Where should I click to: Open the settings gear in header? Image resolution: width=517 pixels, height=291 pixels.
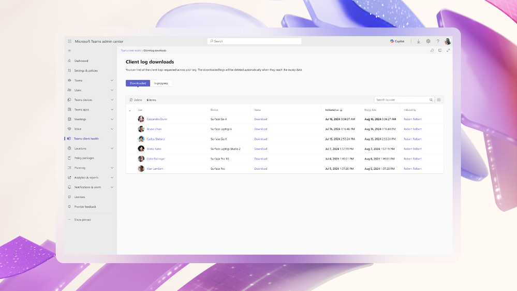click(x=428, y=41)
